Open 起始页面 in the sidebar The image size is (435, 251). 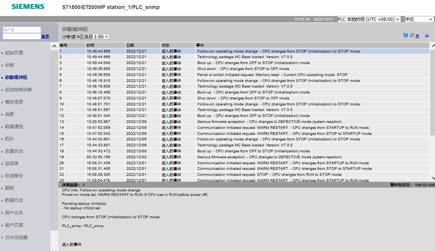pyautogui.click(x=14, y=53)
